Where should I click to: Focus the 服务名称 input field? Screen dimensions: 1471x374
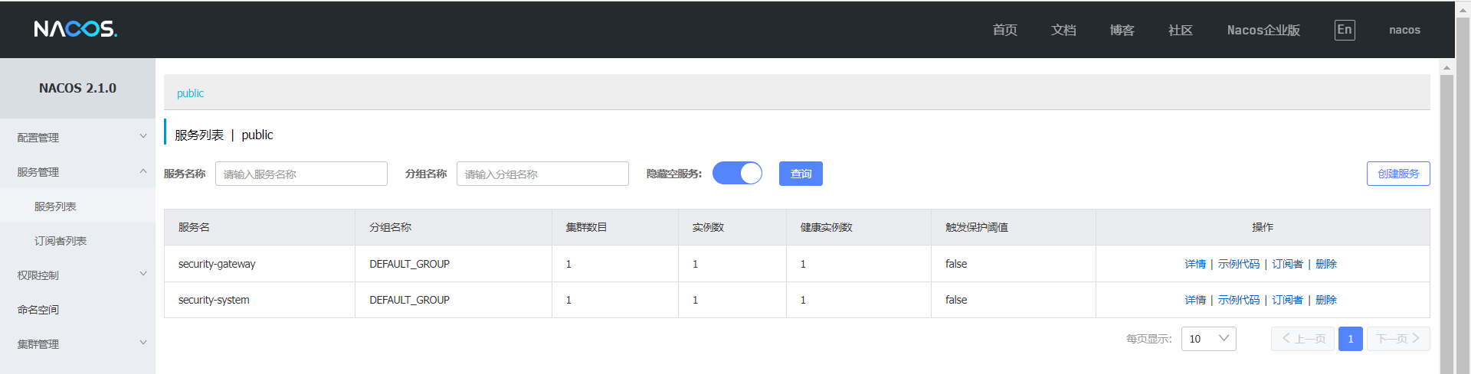301,174
